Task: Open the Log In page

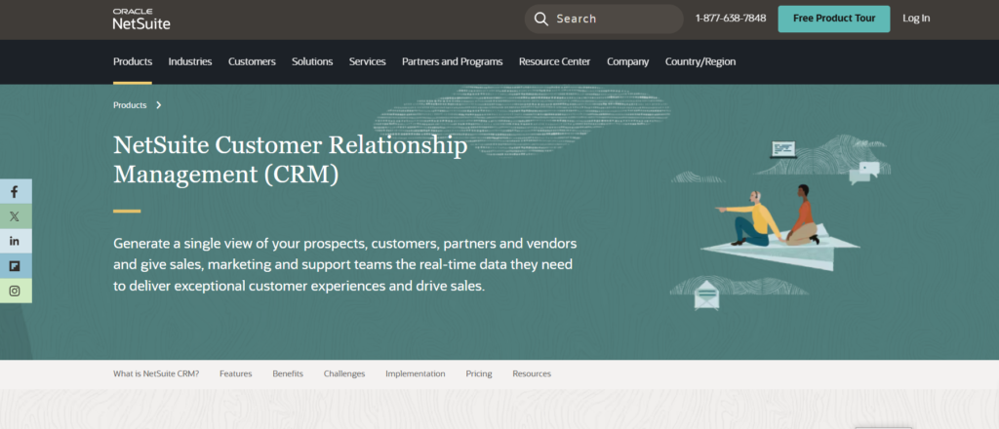Action: tap(916, 19)
